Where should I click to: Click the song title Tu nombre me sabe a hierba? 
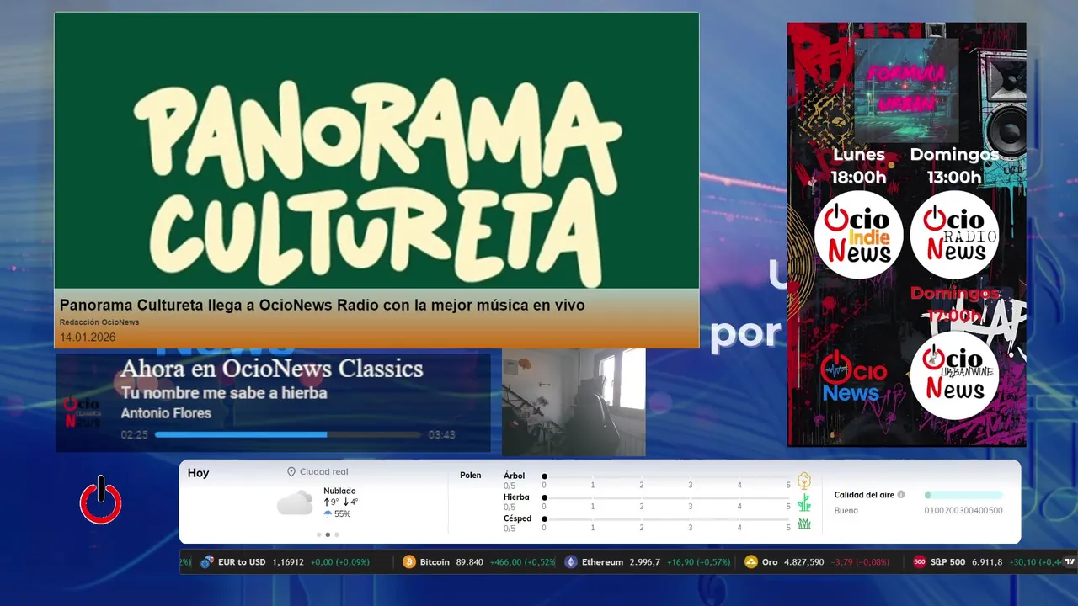coord(223,393)
